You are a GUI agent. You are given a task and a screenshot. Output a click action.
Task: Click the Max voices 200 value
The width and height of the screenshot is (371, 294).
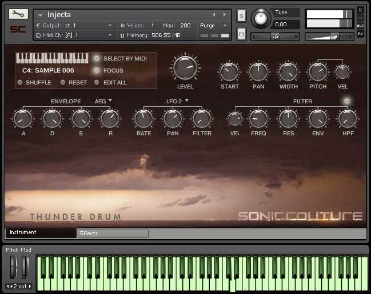[x=185, y=26]
